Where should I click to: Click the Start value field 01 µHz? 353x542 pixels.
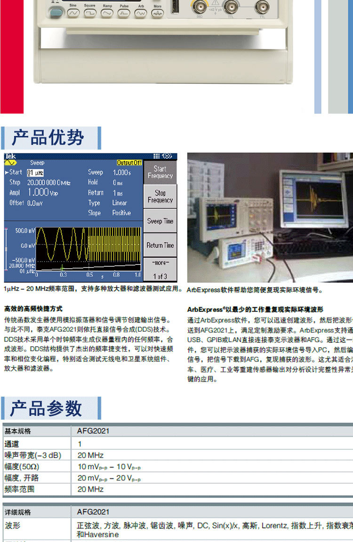pyautogui.click(x=35, y=173)
